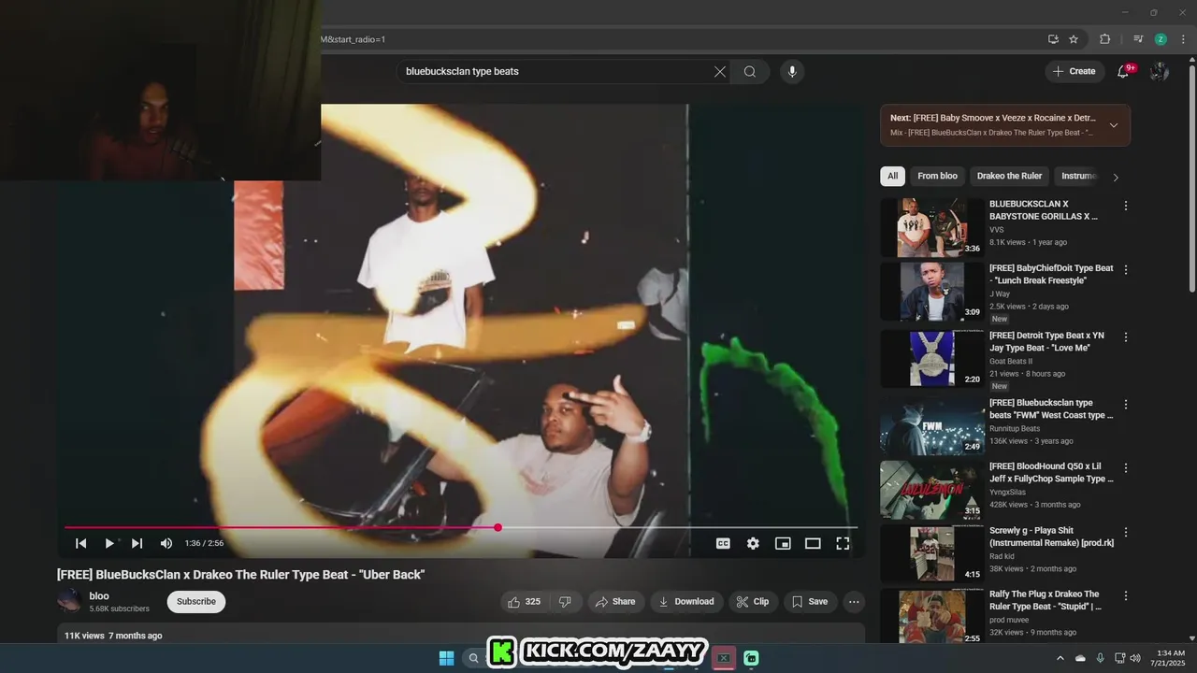Save the video to a playlist
Screen dimensions: 1197x673
(810, 602)
